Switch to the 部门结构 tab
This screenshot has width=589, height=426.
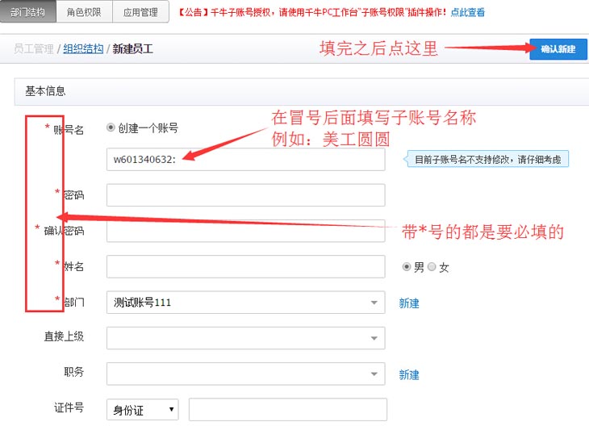28,11
